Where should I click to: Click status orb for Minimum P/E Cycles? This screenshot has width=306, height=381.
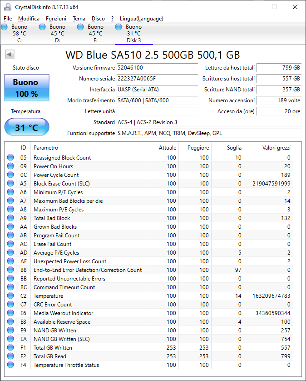coord(10,192)
